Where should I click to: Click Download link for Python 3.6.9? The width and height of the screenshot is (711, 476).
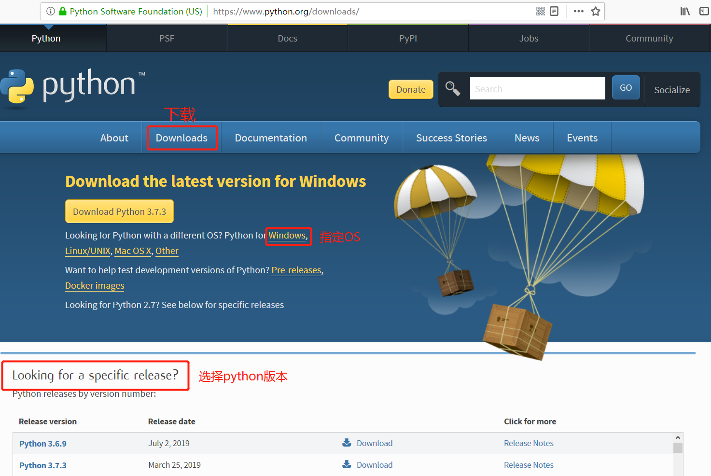pos(375,443)
